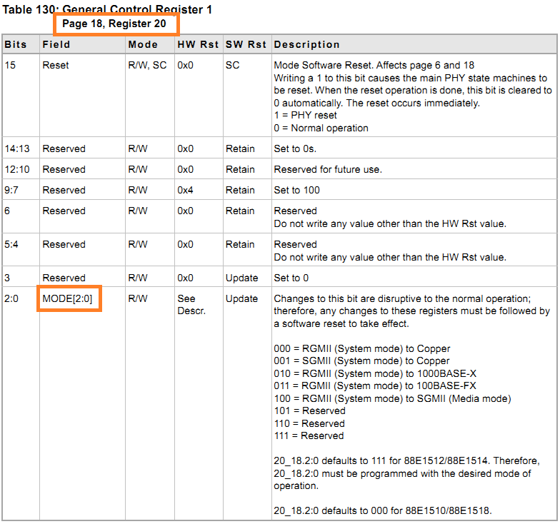Click the 'Mode' column header
560x524 pixels.
click(x=143, y=44)
